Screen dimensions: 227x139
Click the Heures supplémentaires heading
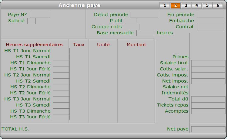coord(35,45)
